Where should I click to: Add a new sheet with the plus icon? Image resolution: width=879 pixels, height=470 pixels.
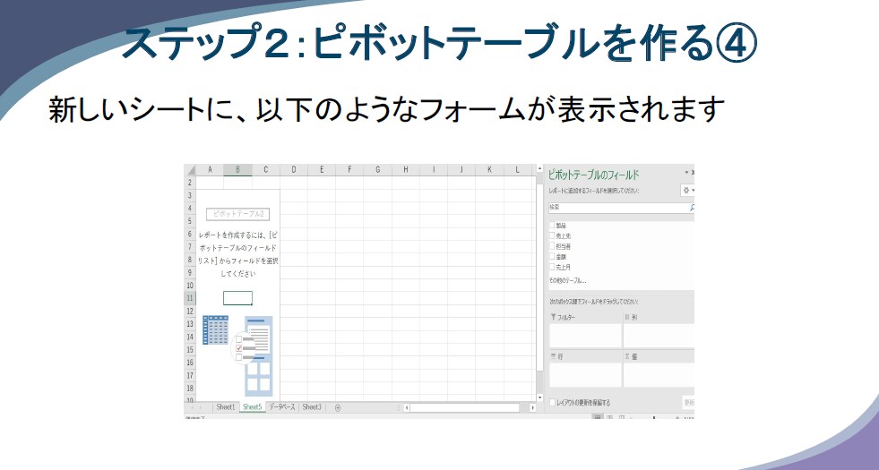[338, 408]
